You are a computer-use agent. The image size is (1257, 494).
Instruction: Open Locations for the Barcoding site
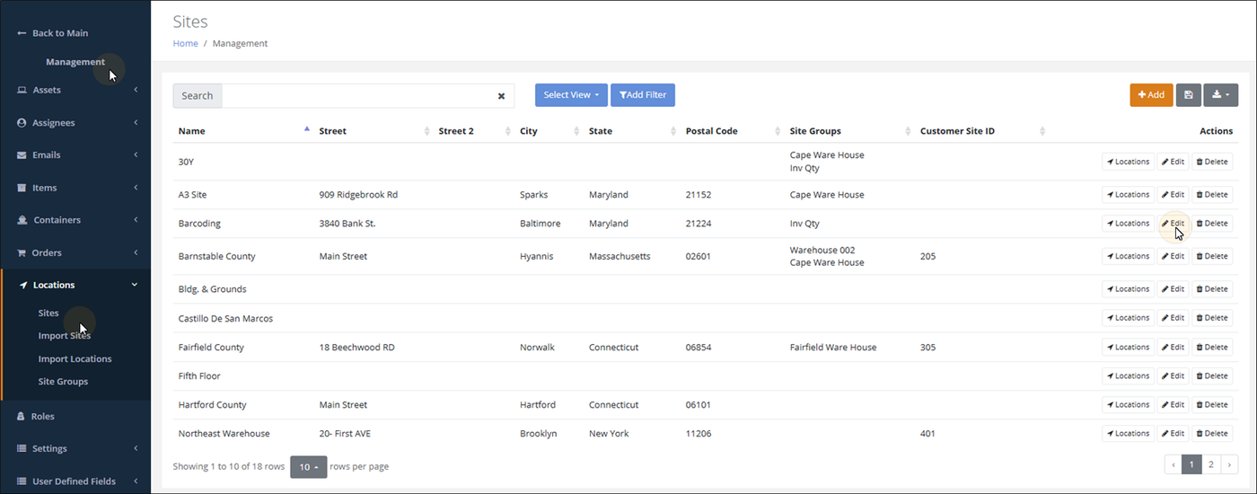click(1128, 224)
